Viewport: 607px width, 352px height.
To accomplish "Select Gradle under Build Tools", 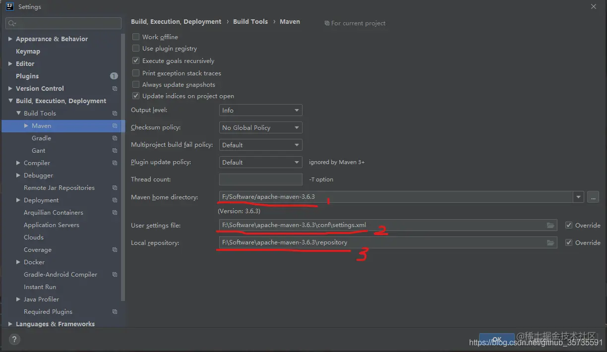I will [42, 138].
